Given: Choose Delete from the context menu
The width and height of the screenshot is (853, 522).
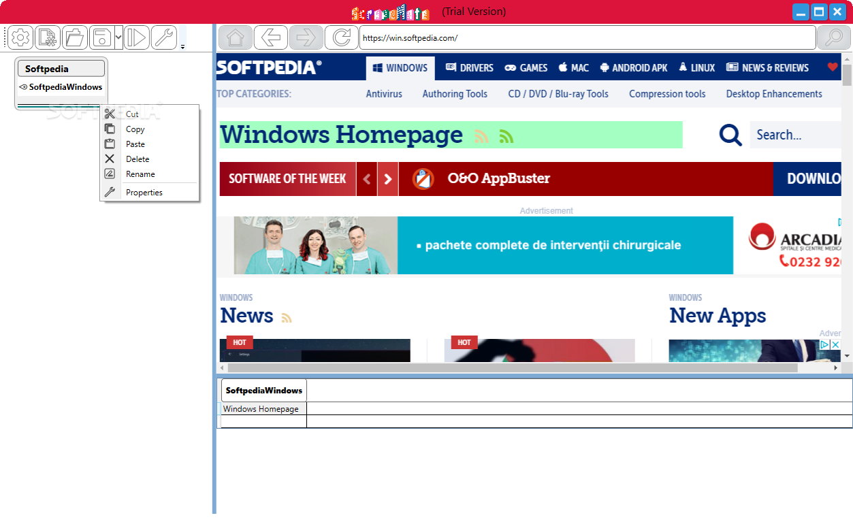Looking at the screenshot, I should tap(150, 159).
